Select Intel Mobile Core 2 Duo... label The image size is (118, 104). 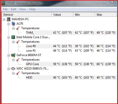(x=33, y=37)
